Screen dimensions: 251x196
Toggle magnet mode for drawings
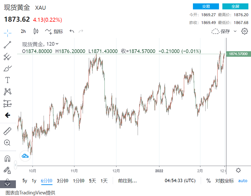(8, 158)
